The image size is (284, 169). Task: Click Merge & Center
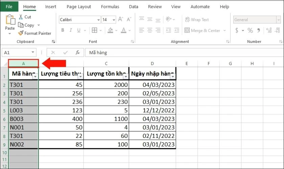tap(202, 30)
